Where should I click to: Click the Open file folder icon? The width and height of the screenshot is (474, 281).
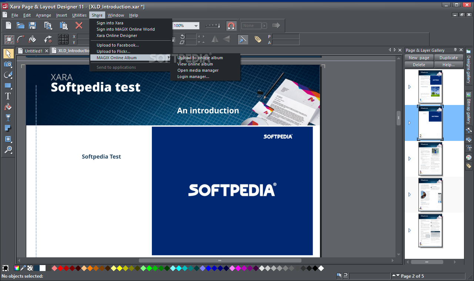(20, 26)
